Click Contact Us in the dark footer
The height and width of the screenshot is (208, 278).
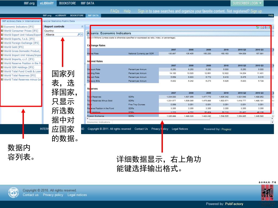(141, 129)
